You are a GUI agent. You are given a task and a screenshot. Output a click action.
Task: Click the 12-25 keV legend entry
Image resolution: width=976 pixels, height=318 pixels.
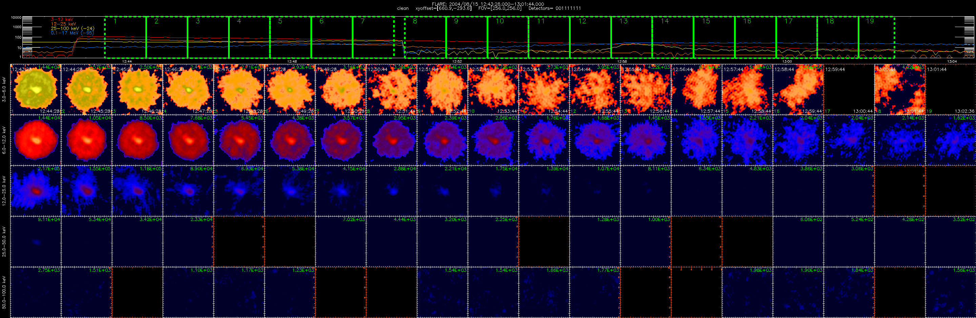pyautogui.click(x=63, y=24)
